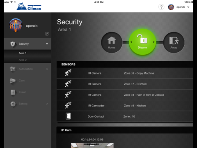Select the green Disarm mode button
Screen dimensions: 197x148
point(142,42)
